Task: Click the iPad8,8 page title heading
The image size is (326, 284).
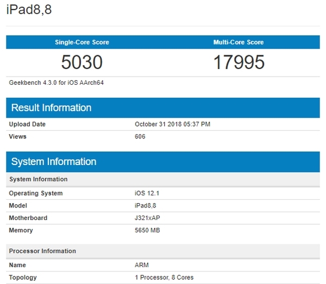Action: 30,10
